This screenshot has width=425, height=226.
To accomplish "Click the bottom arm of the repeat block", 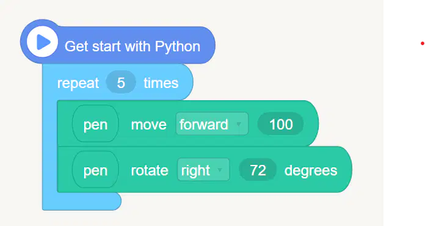I will pos(82,201).
